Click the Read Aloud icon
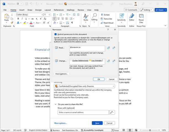The width and height of the screenshot is (169, 132). (102, 23)
